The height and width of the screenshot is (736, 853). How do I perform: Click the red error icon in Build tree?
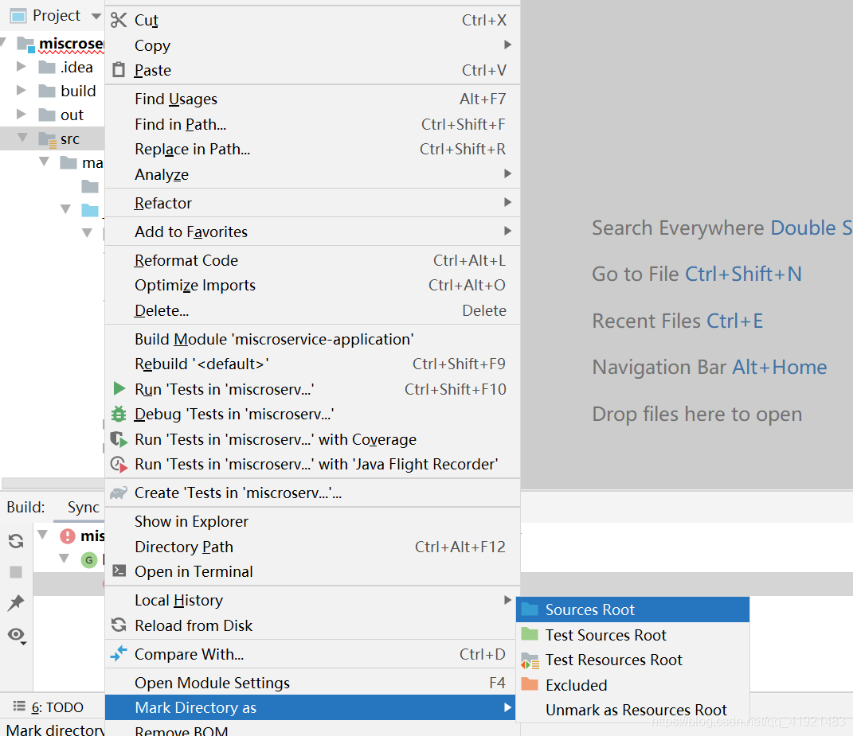tap(68, 536)
